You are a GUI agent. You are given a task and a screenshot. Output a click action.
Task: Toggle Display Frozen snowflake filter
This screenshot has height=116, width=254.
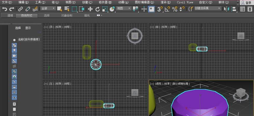14,92
